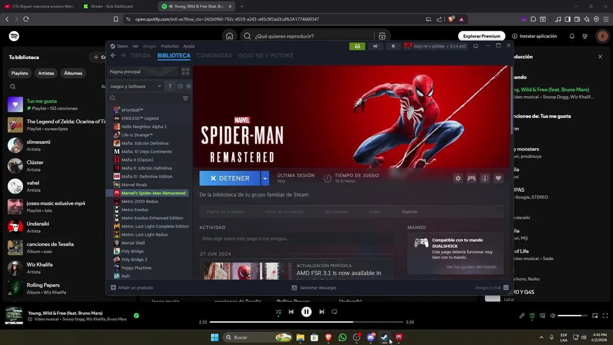
Task: Add Spider-Man Remastered to favorites heart
Action: point(498,178)
